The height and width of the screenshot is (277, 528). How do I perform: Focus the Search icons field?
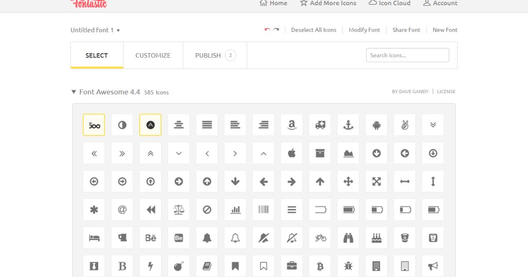click(407, 55)
